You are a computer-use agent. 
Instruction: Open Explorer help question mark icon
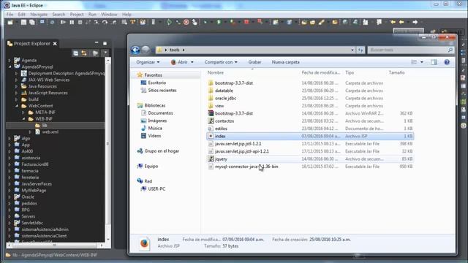pos(447,62)
